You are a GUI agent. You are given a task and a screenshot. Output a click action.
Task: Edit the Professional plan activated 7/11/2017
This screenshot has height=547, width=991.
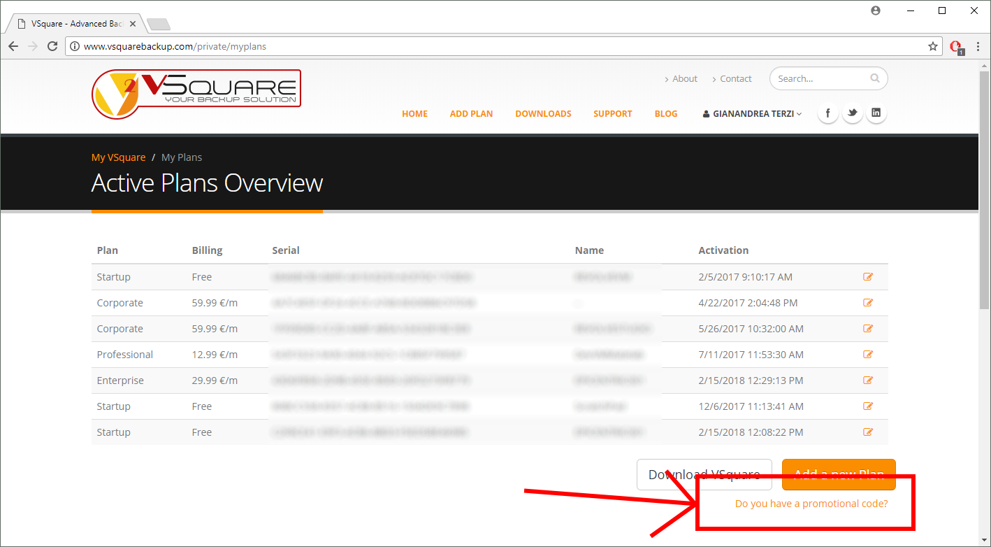pyautogui.click(x=868, y=355)
